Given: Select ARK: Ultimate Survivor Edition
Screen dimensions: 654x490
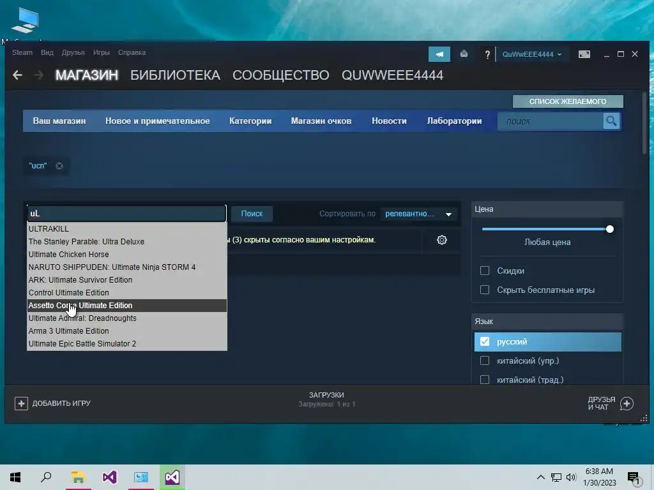Looking at the screenshot, I should click(127, 280).
